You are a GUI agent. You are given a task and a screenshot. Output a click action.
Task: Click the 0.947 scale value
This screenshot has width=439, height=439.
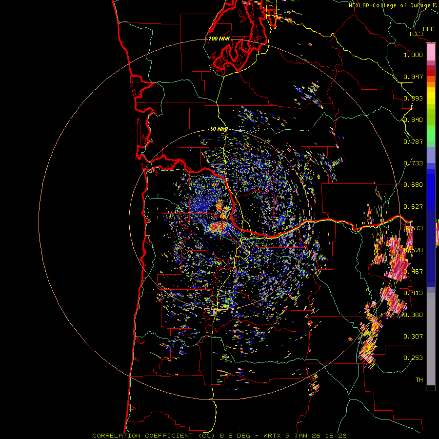413,77
